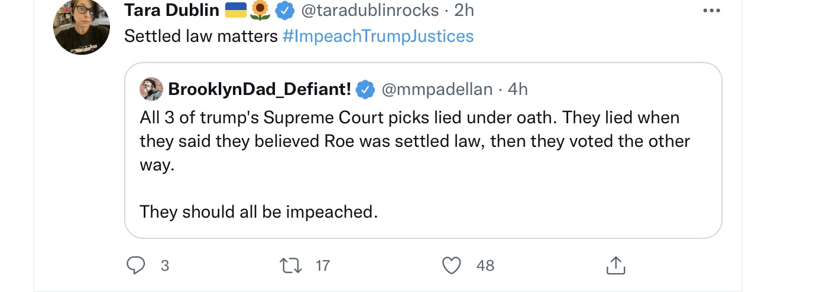
Task: Open the @taradublinrocks handle
Action: coord(370,10)
